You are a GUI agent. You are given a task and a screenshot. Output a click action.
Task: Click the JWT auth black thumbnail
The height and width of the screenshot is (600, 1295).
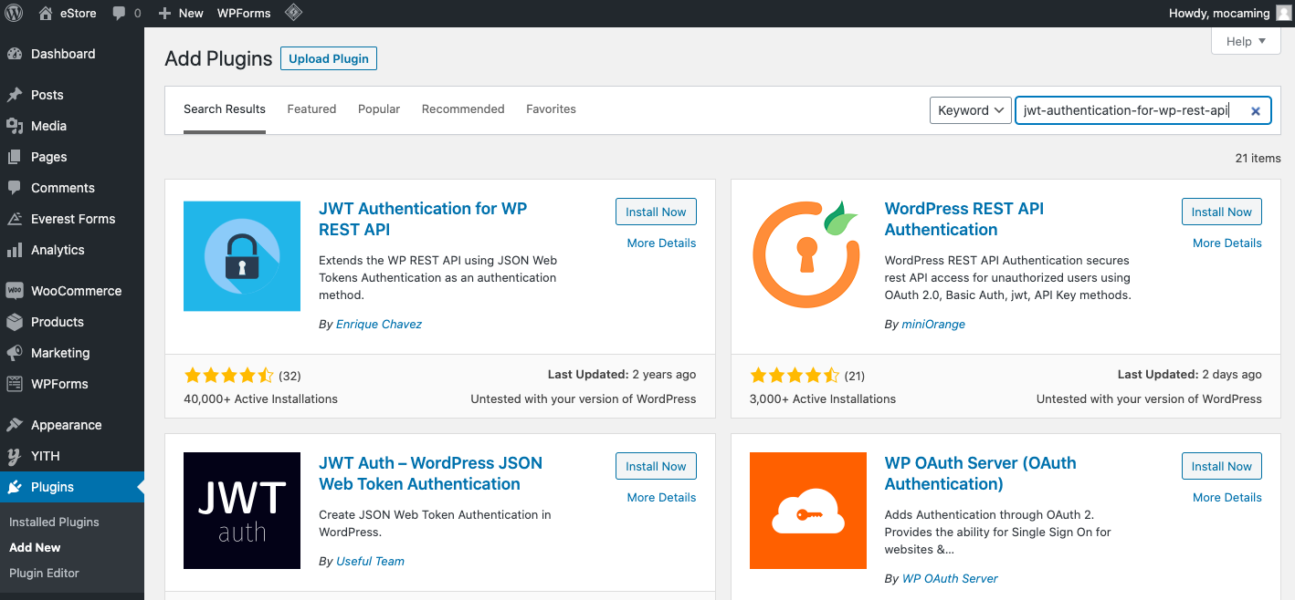(242, 511)
